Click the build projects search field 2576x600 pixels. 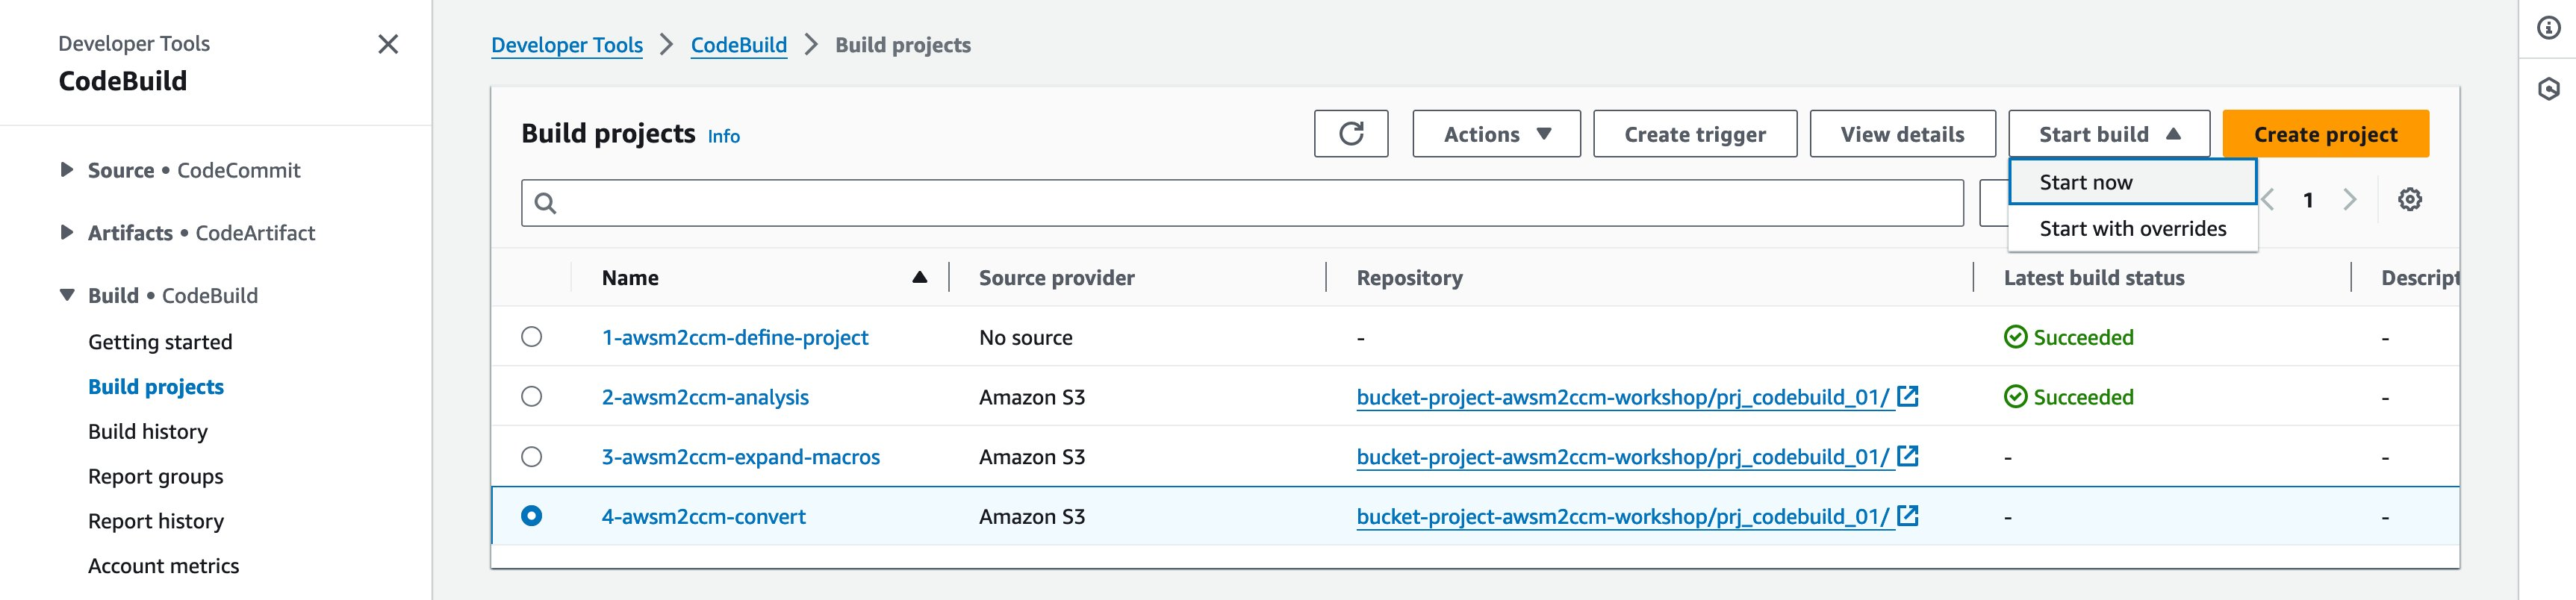point(1240,203)
